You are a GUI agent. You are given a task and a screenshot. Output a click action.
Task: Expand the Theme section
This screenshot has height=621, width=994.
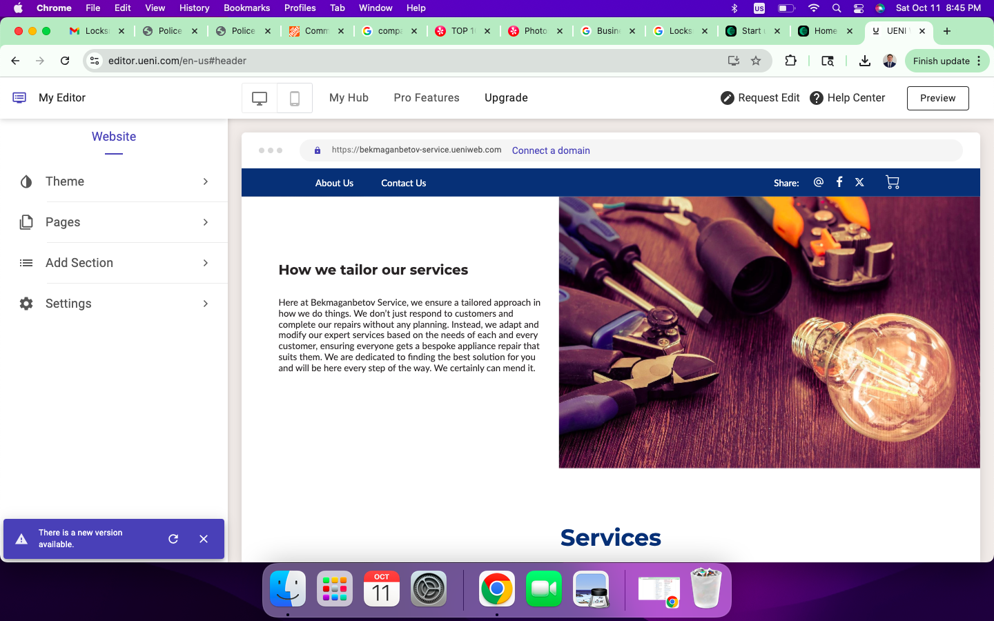[x=114, y=181]
